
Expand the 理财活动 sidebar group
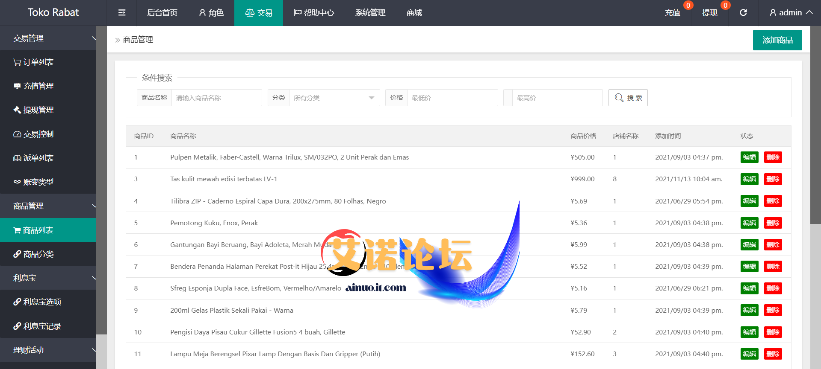click(48, 350)
